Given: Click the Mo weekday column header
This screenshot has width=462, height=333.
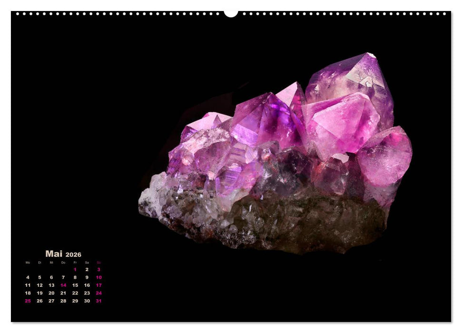Looking at the screenshot, I should [x=28, y=262].
